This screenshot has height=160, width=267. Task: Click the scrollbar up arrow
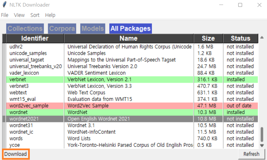(x=262, y=37)
